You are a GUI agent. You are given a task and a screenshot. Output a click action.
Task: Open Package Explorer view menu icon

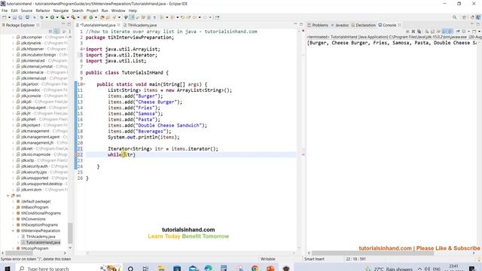click(70, 32)
